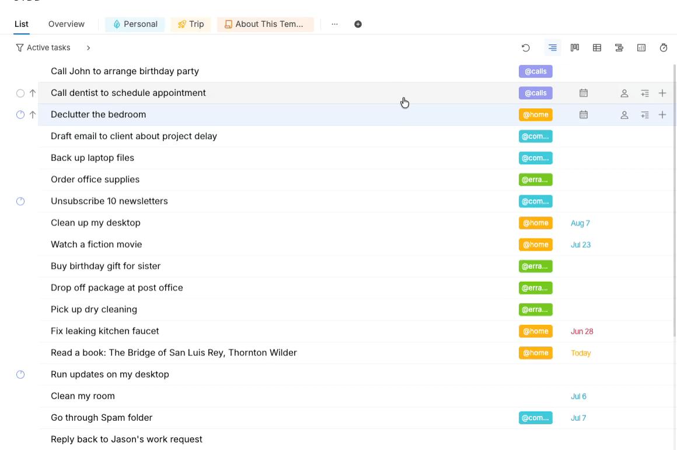
Task: Click the plus icon on Call dentist row
Action: [x=662, y=93]
